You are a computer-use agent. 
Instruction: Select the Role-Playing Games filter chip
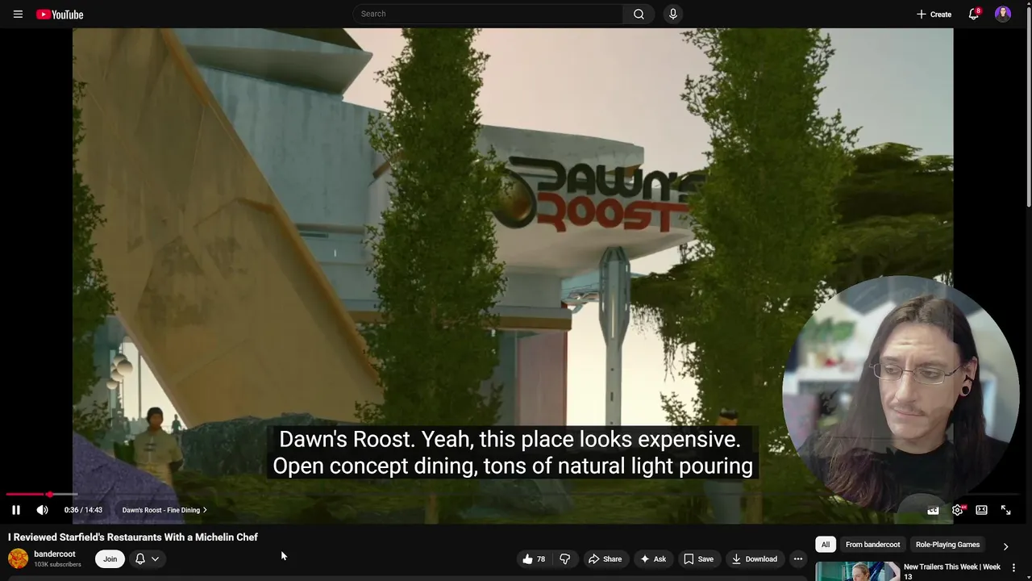[x=947, y=545]
